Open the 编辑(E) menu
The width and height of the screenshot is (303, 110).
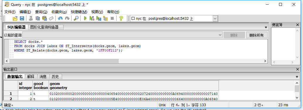click(25, 12)
